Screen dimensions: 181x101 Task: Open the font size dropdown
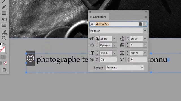pos(114,39)
